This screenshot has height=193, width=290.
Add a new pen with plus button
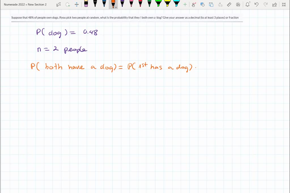point(185,5)
